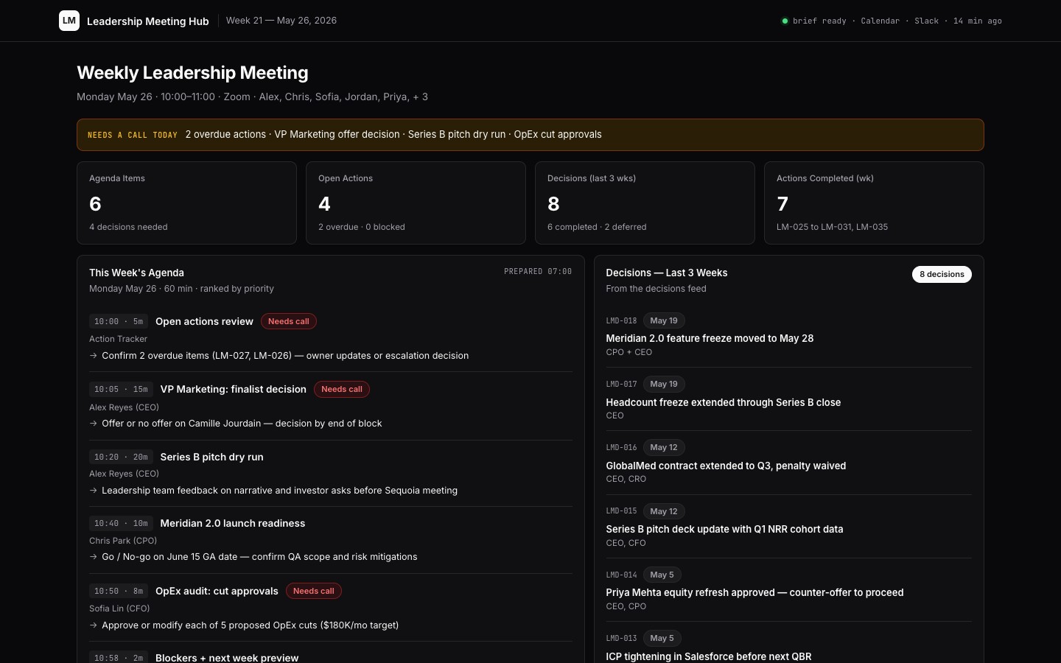Click the May 19 chip next to LMD-017
The width and height of the screenshot is (1061, 663).
coord(664,384)
